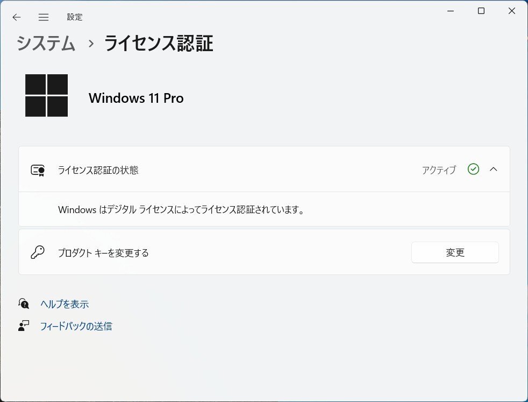The image size is (528, 402).
Task: Close the Settings window
Action: tap(512, 11)
